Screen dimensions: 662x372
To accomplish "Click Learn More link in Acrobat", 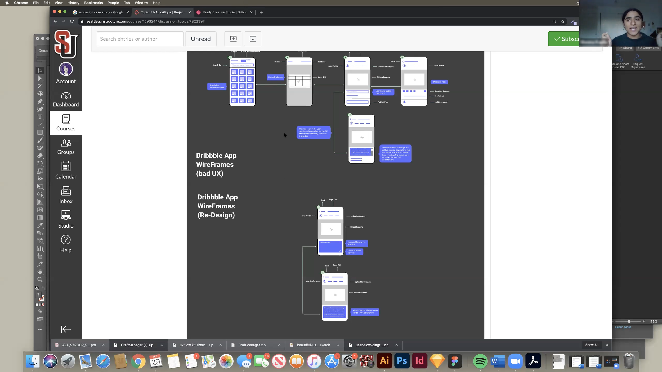I will click(623, 327).
